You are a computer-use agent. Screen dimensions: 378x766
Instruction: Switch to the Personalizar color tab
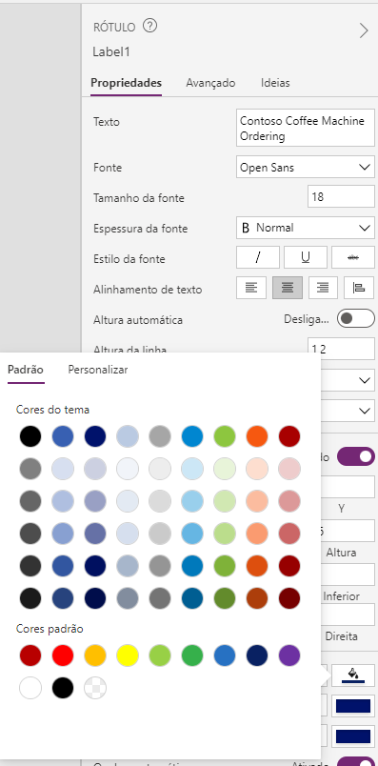[x=98, y=370]
